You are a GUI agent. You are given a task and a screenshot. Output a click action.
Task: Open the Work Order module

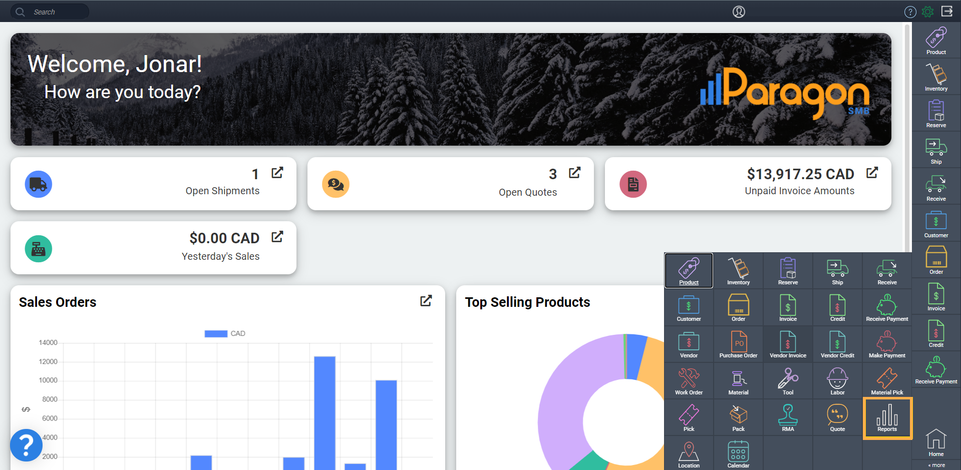[689, 381]
